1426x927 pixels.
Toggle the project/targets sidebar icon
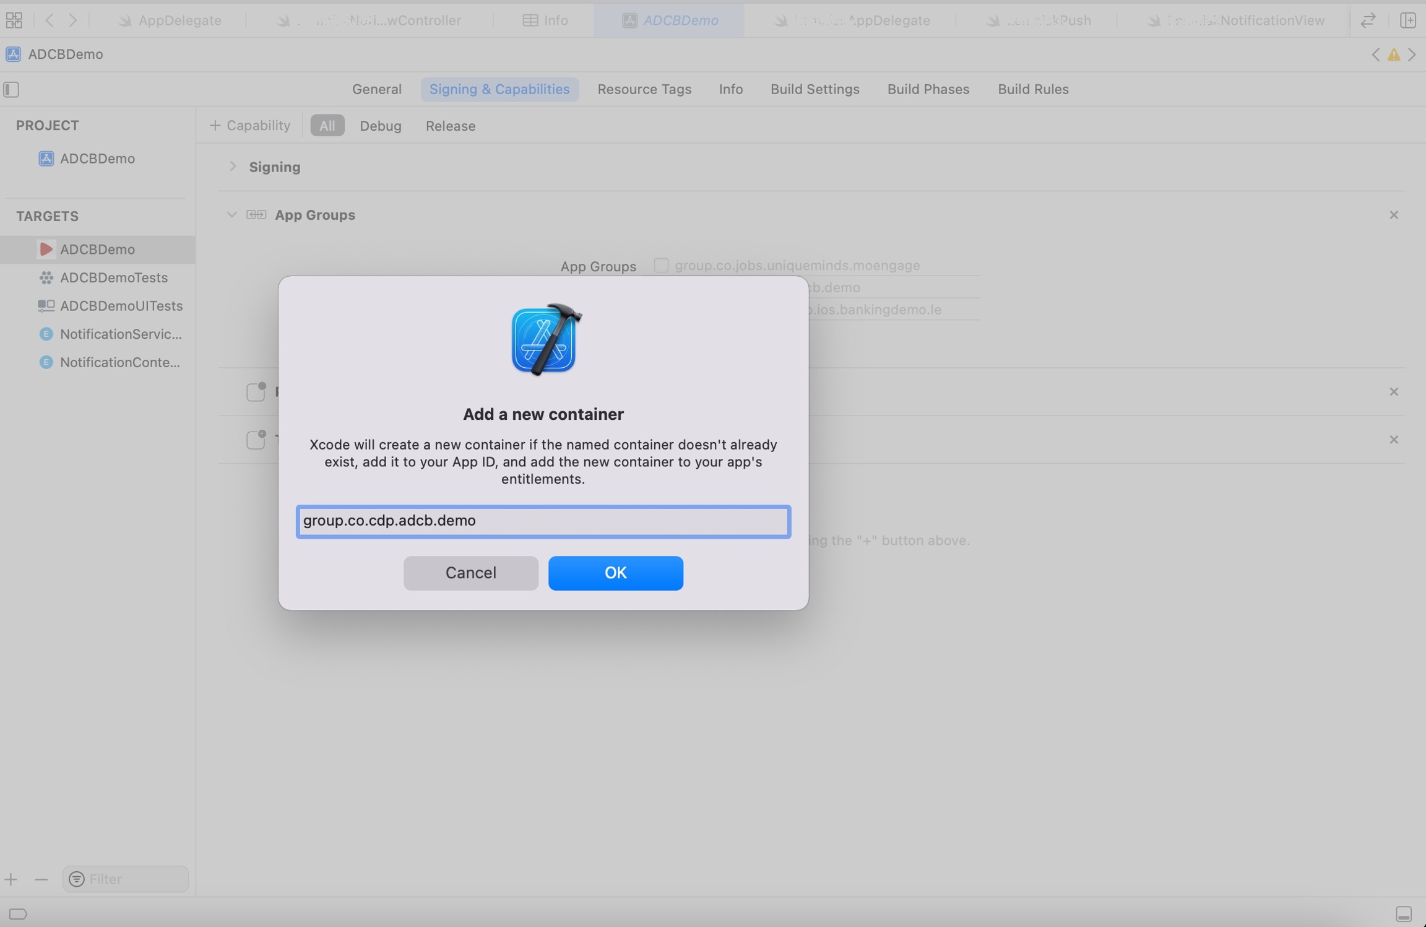coord(11,89)
